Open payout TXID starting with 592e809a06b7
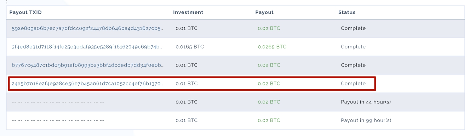 click(87, 28)
